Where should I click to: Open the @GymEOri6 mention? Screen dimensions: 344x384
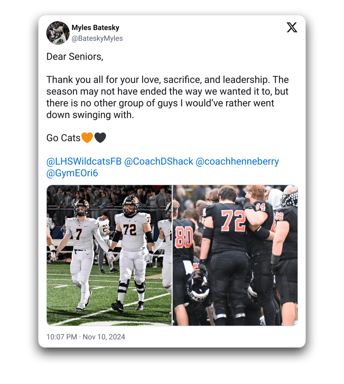point(72,173)
